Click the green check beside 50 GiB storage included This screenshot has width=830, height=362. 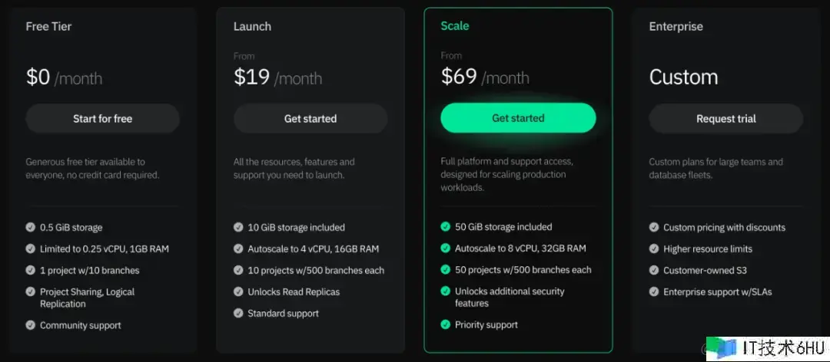(446, 227)
